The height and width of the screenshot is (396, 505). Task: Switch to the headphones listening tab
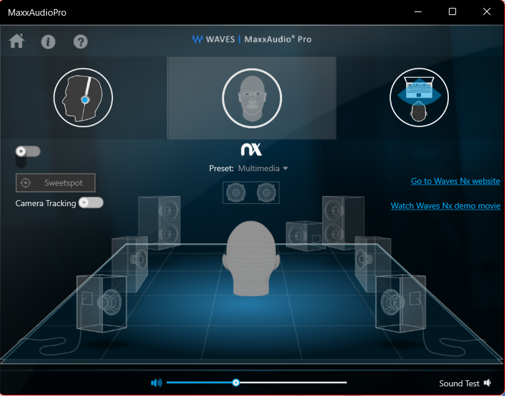(x=83, y=97)
